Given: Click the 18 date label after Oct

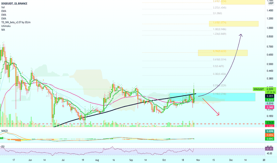Looking at the screenshot, I should click(183, 160).
